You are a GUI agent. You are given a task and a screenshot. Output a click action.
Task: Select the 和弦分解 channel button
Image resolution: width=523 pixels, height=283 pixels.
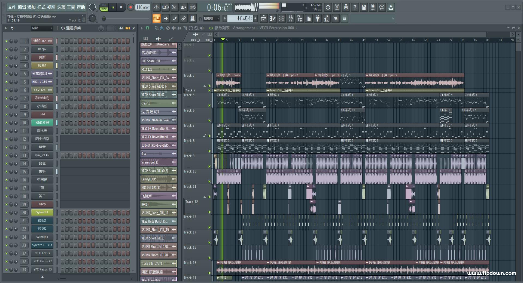pos(42,123)
